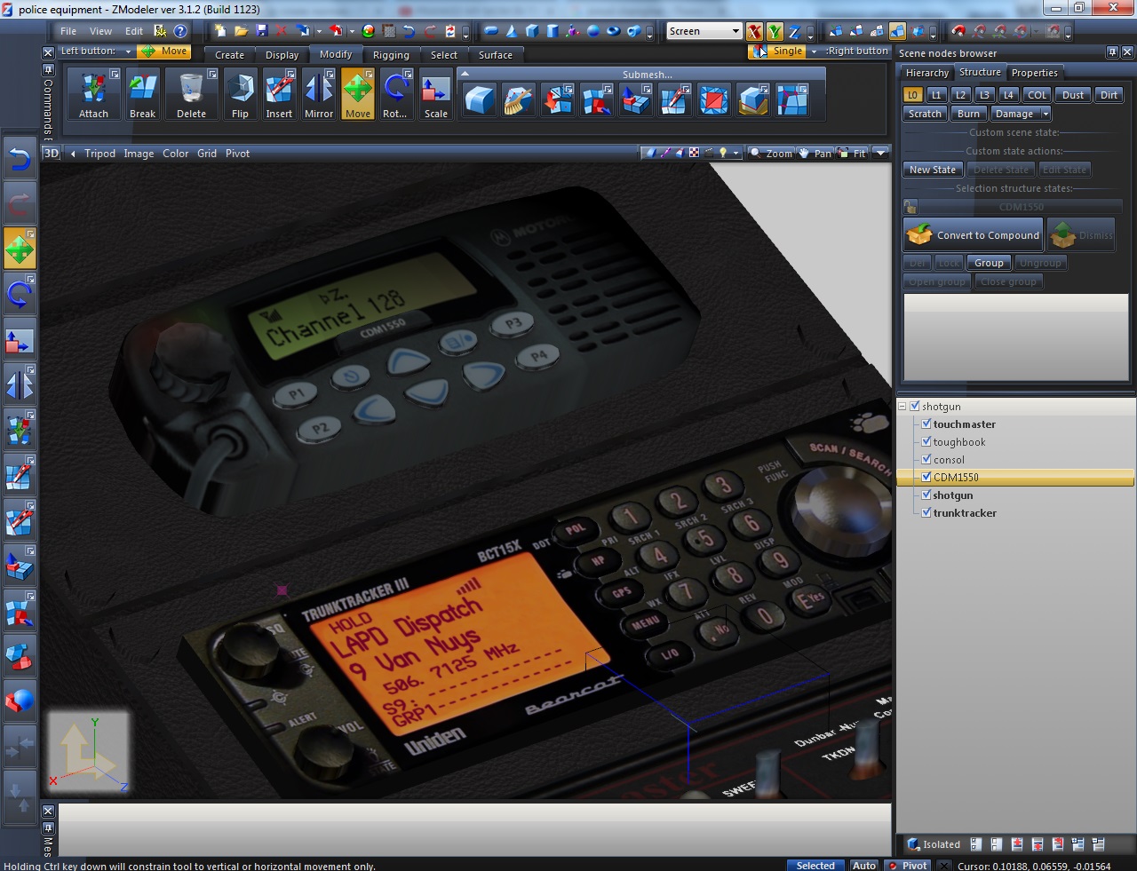Select the Attach tool
Image resolution: width=1137 pixels, height=871 pixels.
(93, 95)
